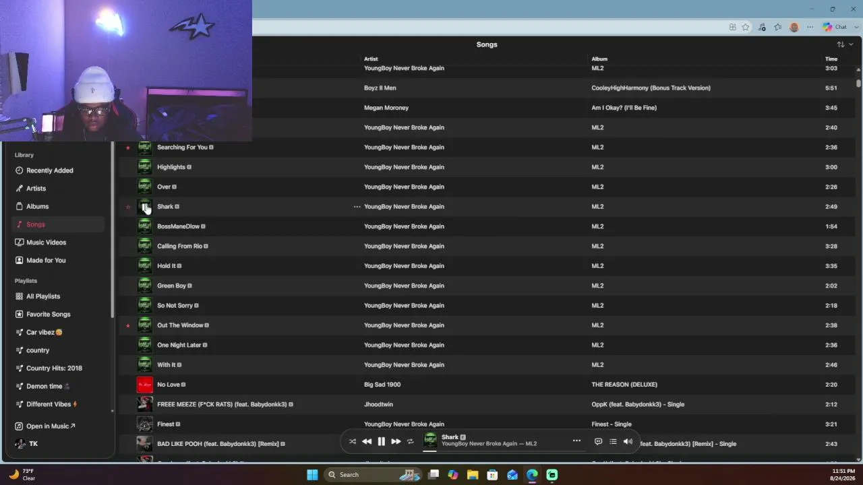Screen dimensions: 863x485
Task: Select the song title 'So Not Sorry'
Action: (175, 305)
